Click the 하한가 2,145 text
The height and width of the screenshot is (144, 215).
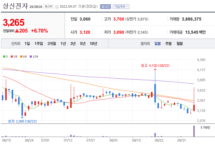(137, 32)
